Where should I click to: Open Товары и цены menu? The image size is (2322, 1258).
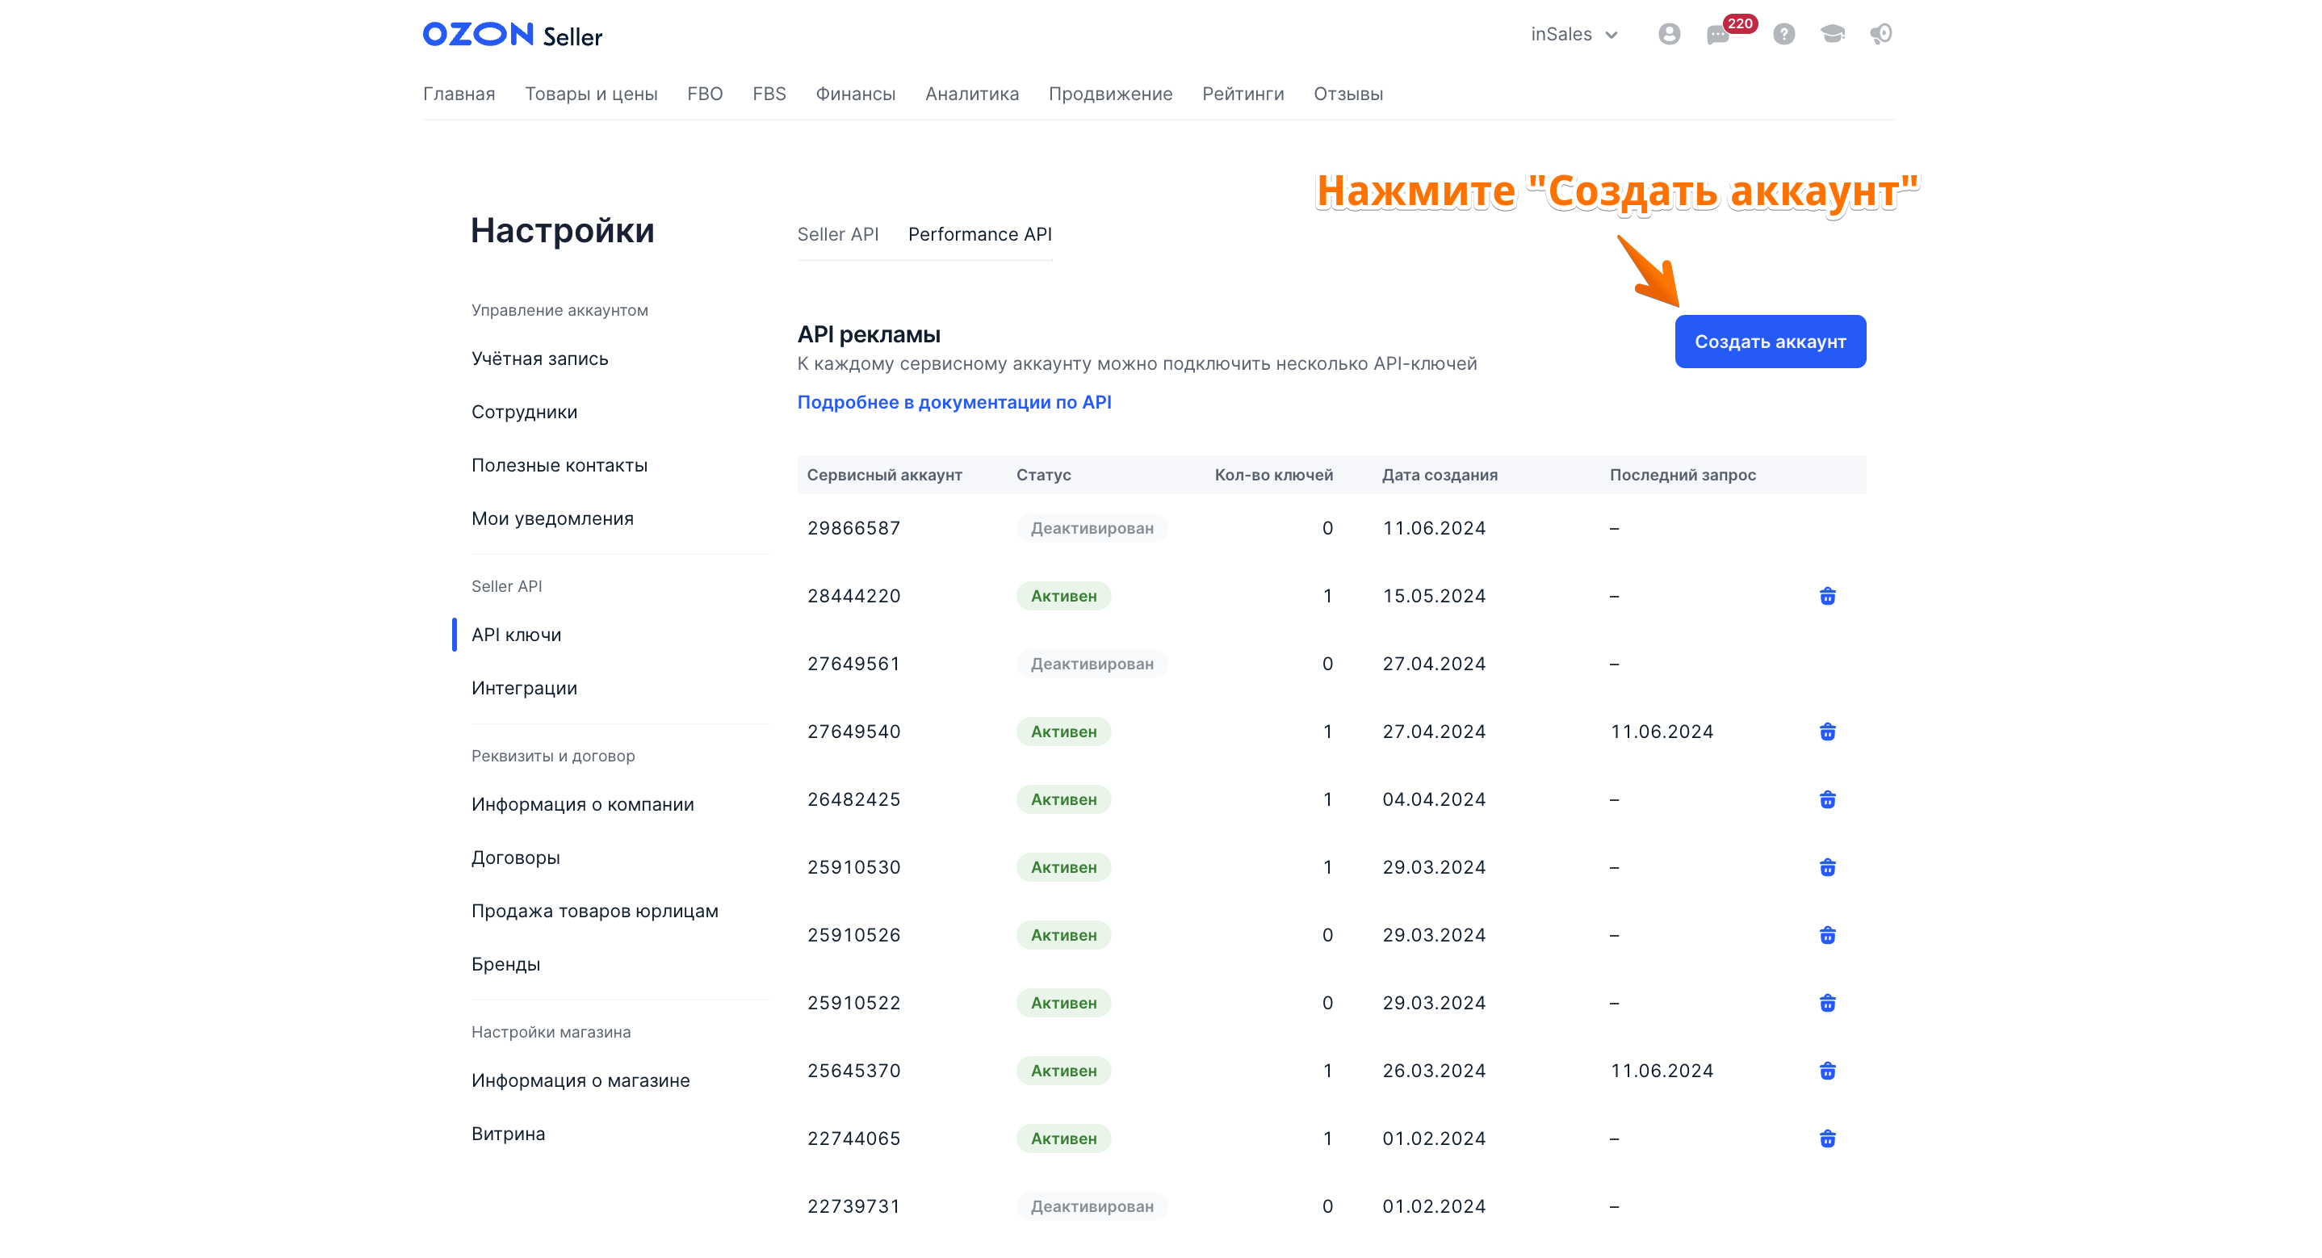591,94
